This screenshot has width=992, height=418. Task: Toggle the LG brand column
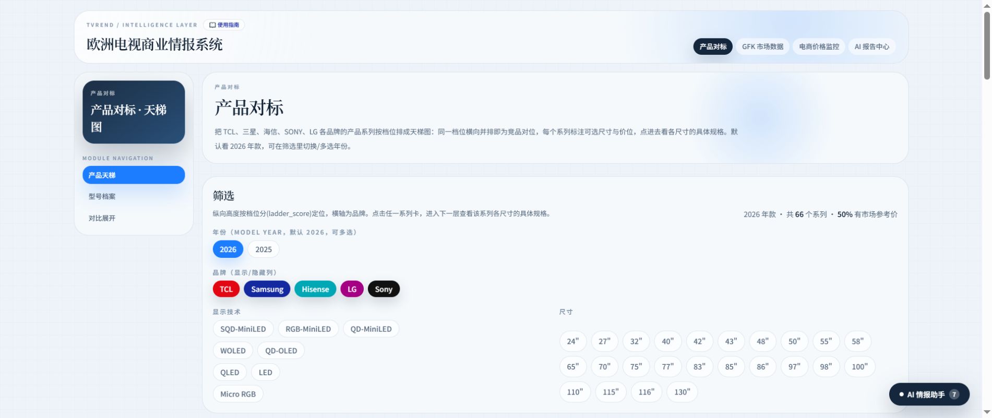352,289
